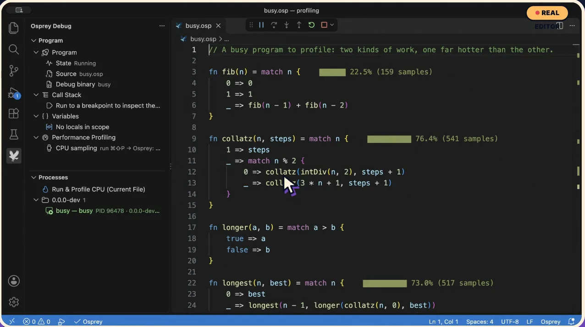
Task: Open Osprey Debug panel more actions
Action: click(162, 26)
